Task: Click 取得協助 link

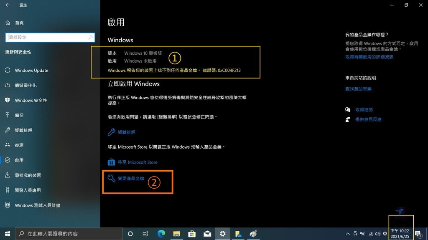Action: tap(364, 110)
